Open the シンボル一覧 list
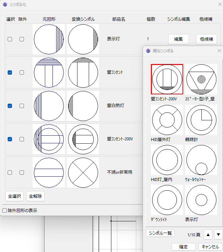This screenshot has height=252, width=223. tap(160, 233)
